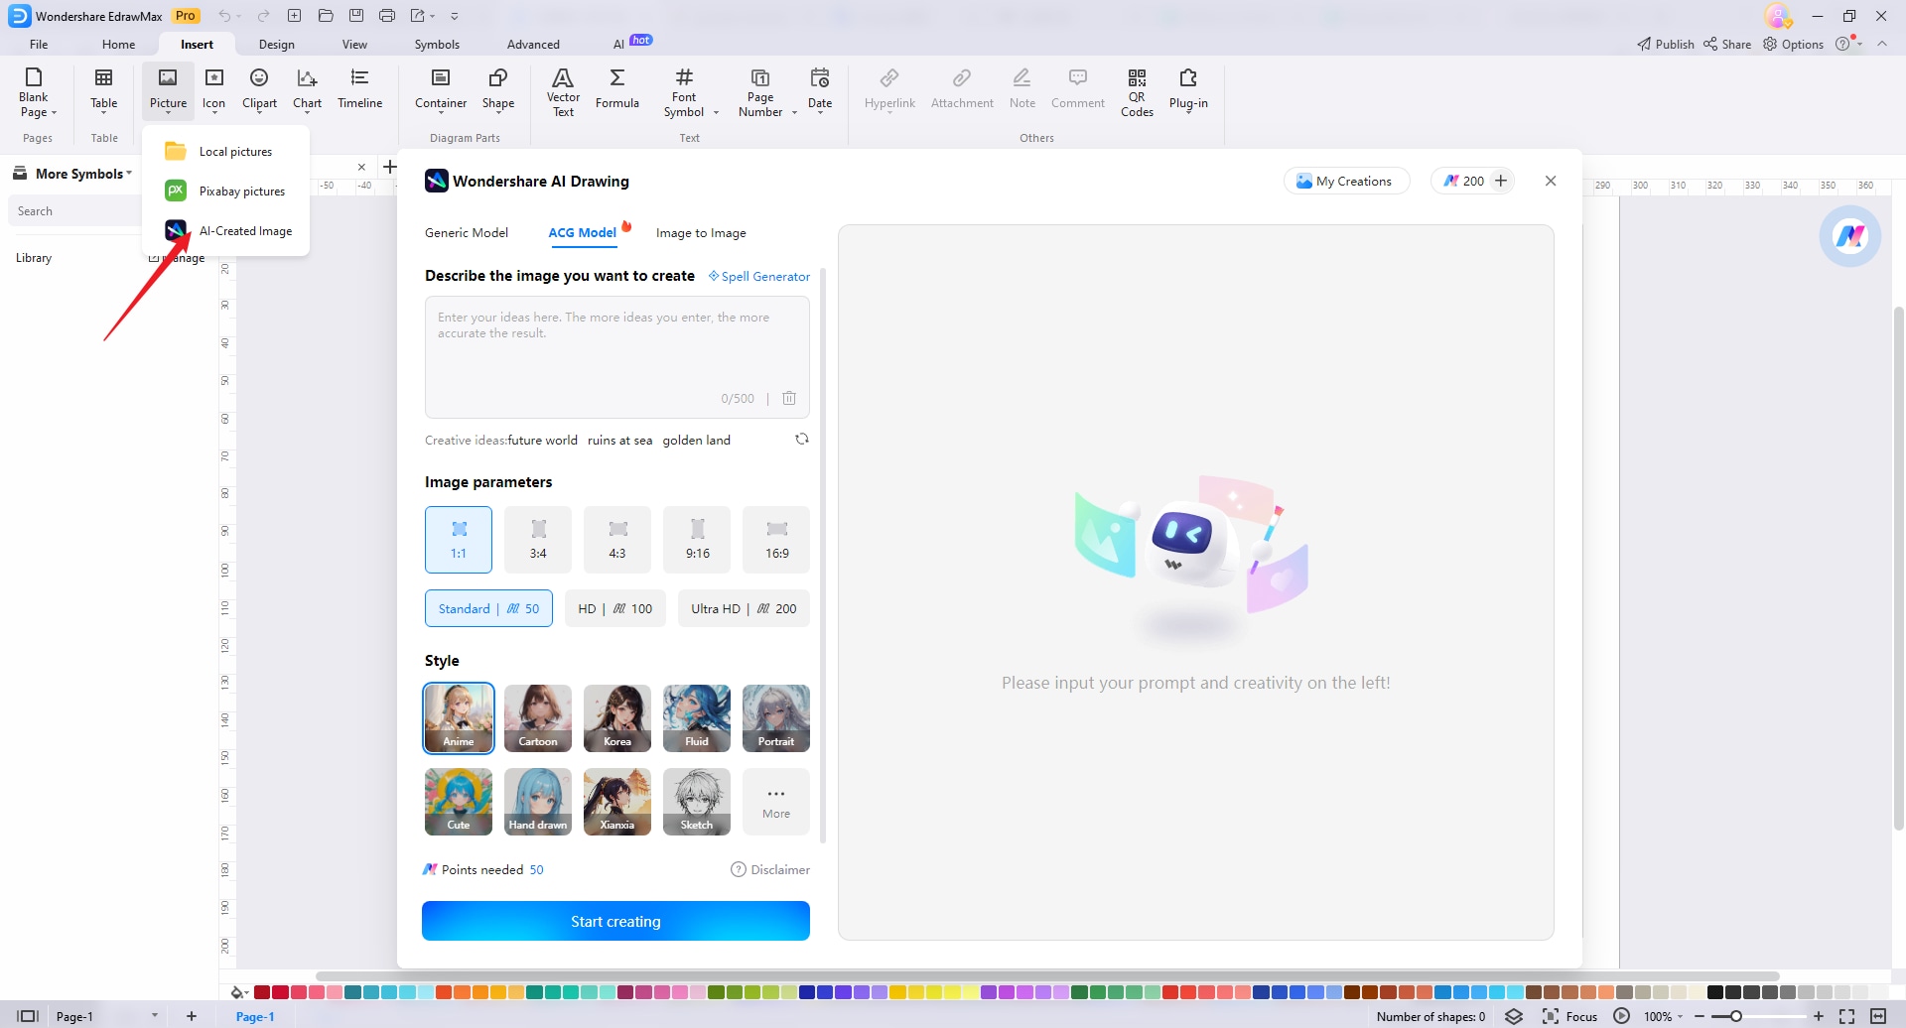
Task: Pick the black swatch in color bar
Action: tap(1714, 992)
